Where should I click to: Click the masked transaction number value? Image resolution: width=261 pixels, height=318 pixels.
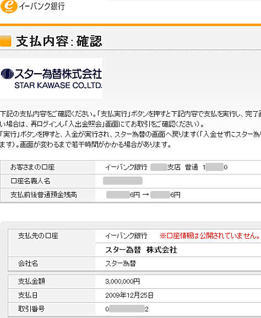(127, 309)
